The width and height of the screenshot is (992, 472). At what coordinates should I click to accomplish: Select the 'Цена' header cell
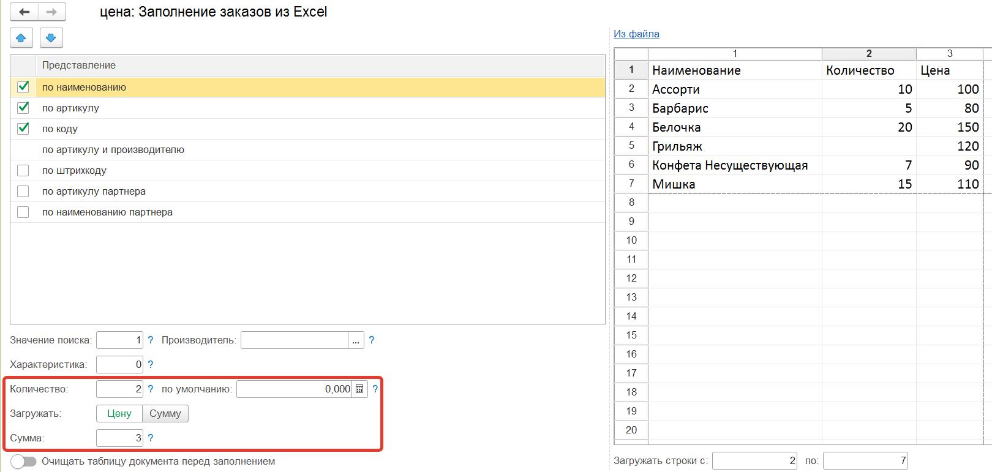point(950,70)
